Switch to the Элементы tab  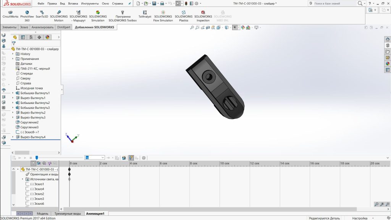click(x=9, y=27)
